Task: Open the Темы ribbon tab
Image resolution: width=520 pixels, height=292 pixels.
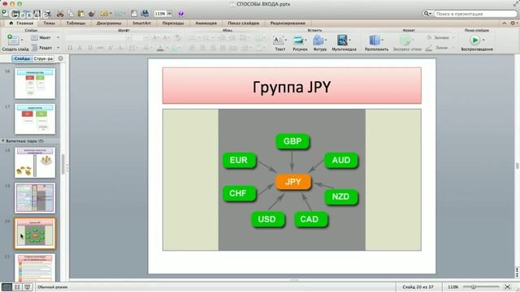Action: click(49, 24)
